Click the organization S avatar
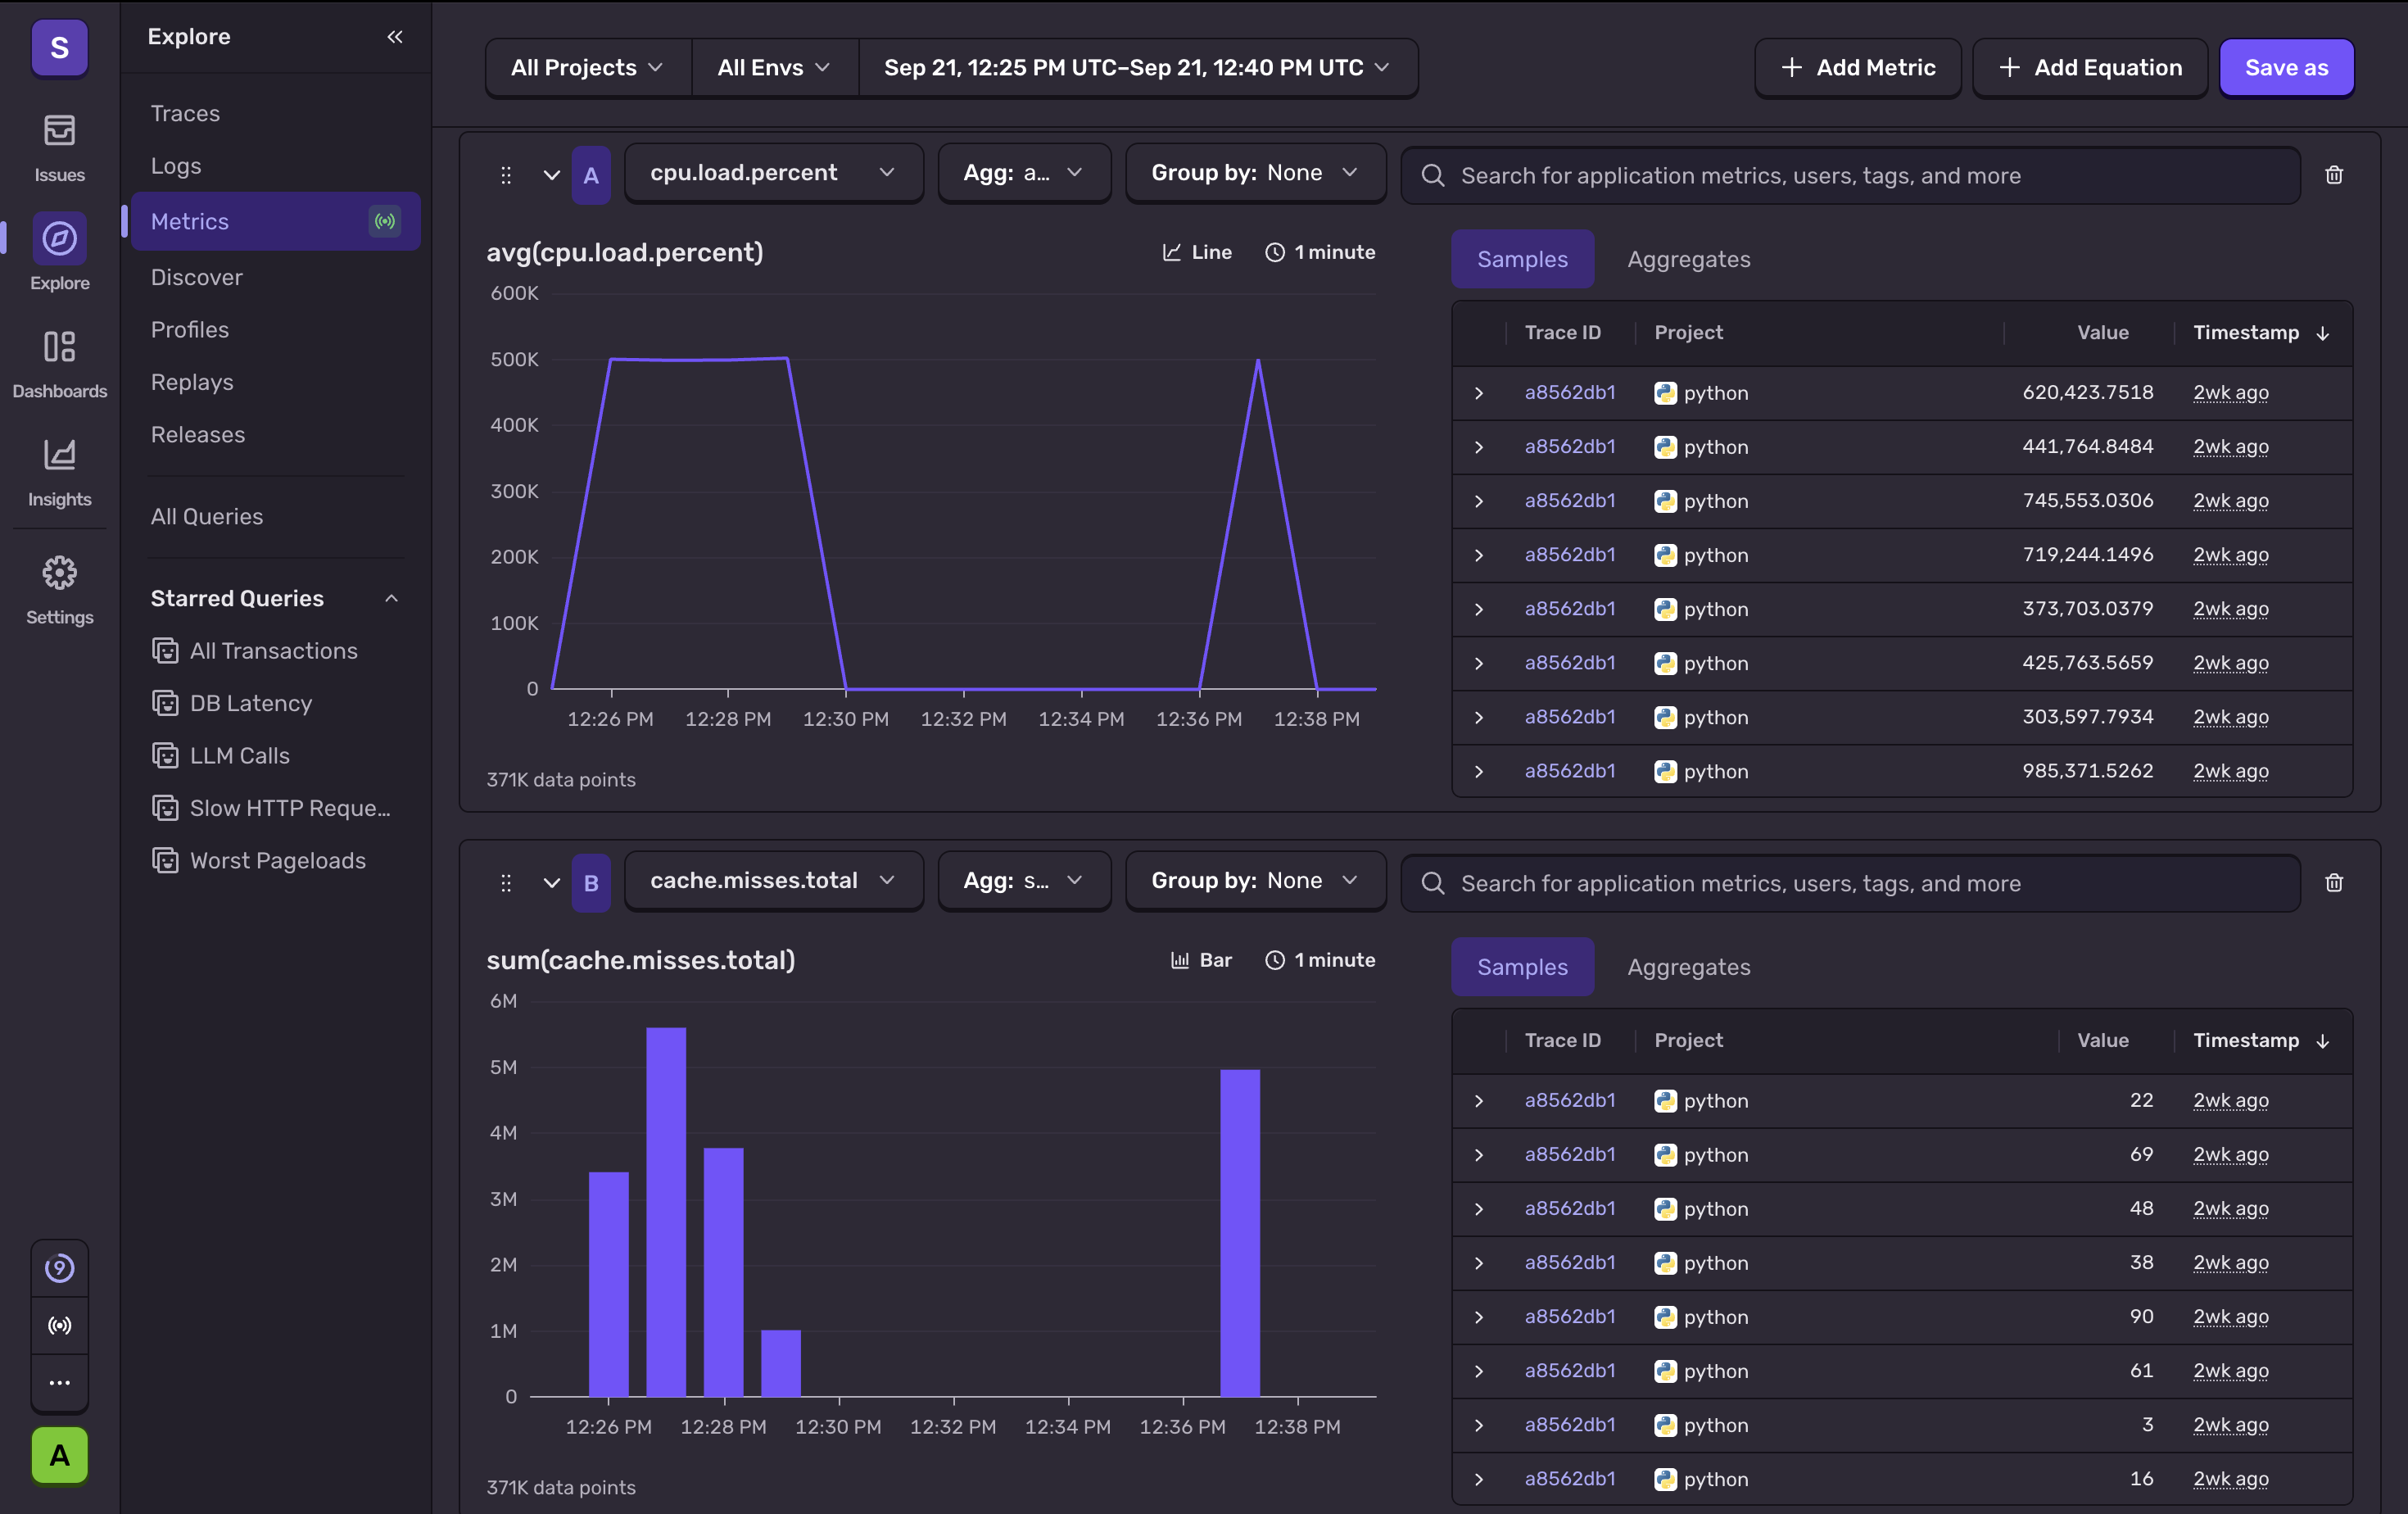The height and width of the screenshot is (1514, 2408). [59, 47]
